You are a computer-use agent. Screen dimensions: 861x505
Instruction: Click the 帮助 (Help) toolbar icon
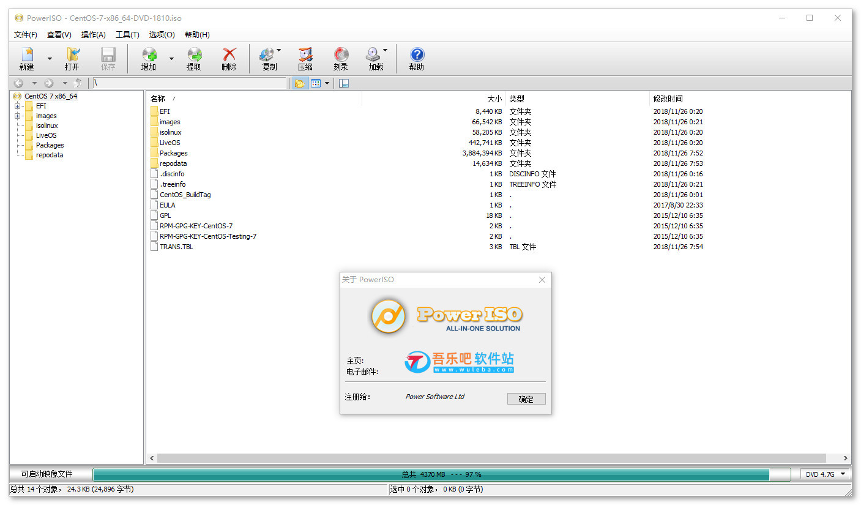417,54
